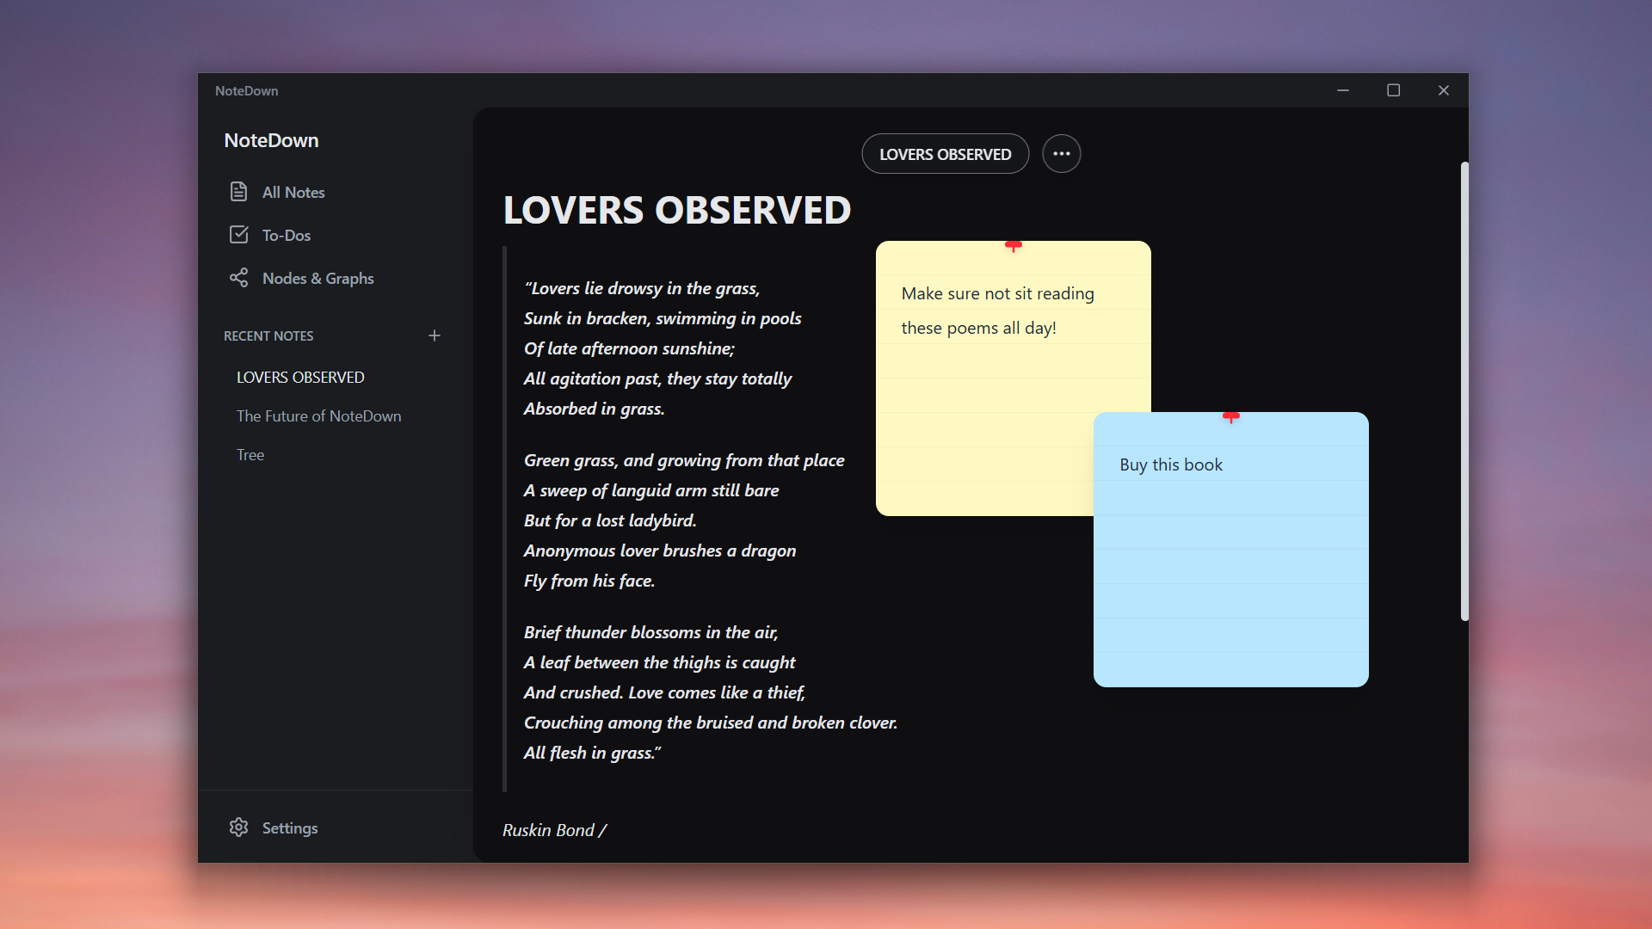Click the NoteDown title bar label
This screenshot has width=1652, height=929.
[246, 90]
